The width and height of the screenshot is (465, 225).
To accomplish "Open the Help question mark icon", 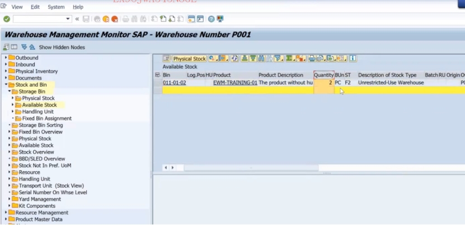I will point(211,19).
